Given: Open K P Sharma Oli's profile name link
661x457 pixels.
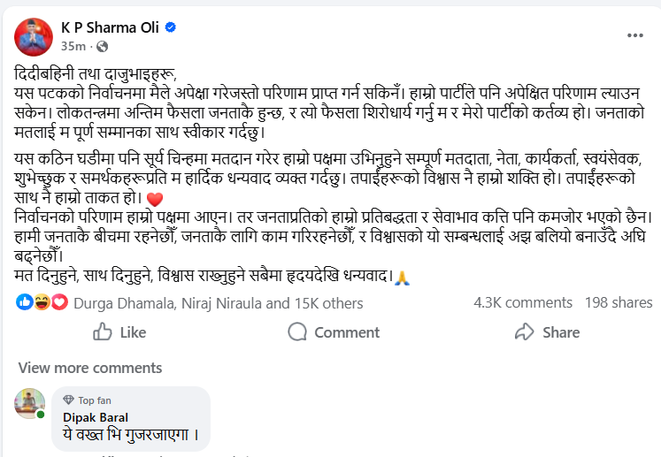Looking at the screenshot, I should point(110,27).
